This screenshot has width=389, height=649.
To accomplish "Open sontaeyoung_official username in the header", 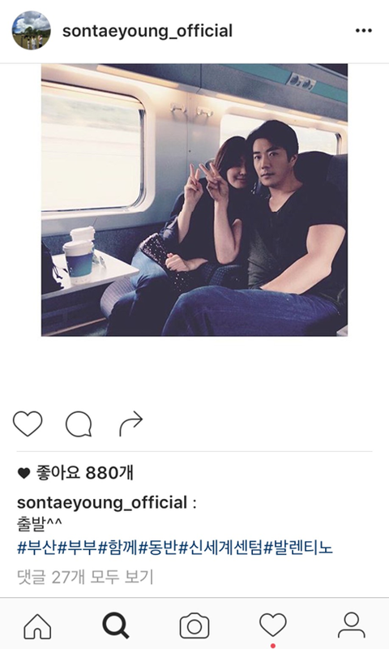I will tap(147, 31).
